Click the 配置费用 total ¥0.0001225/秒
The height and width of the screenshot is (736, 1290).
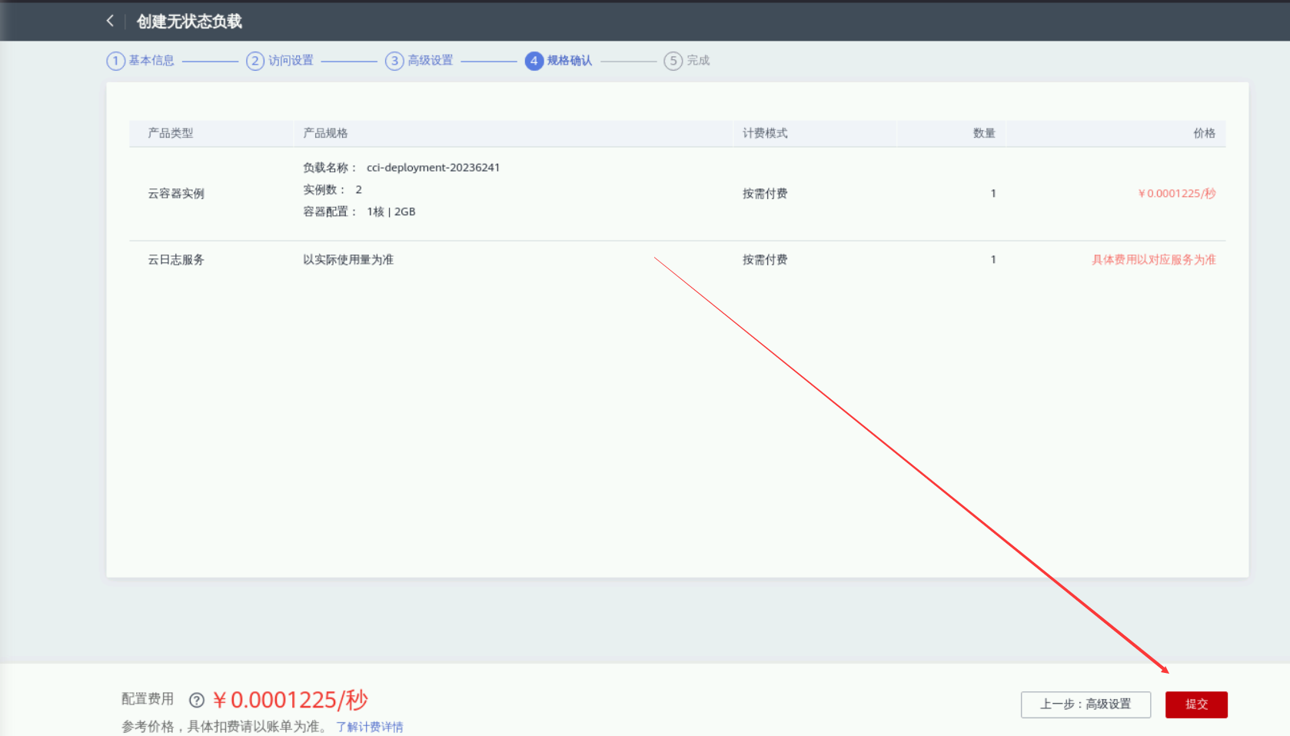(291, 700)
